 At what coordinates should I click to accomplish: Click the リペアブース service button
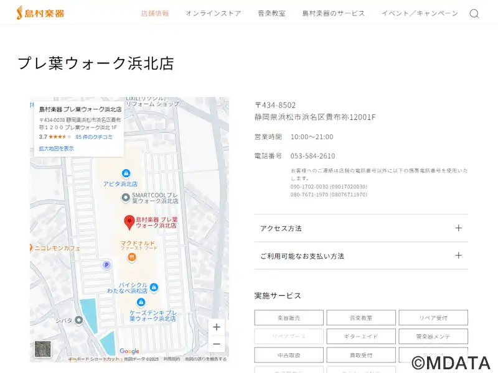click(x=289, y=336)
